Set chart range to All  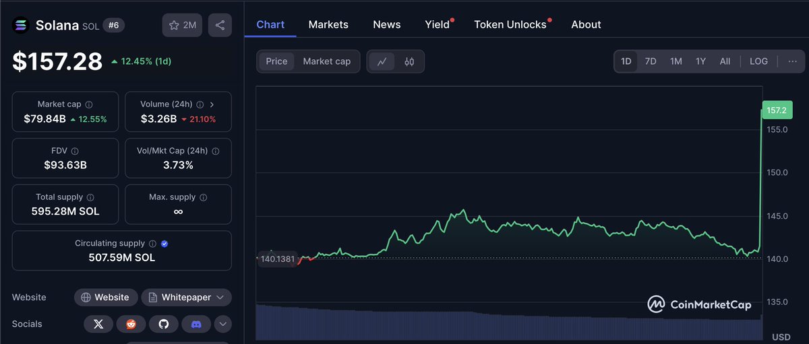tap(725, 61)
